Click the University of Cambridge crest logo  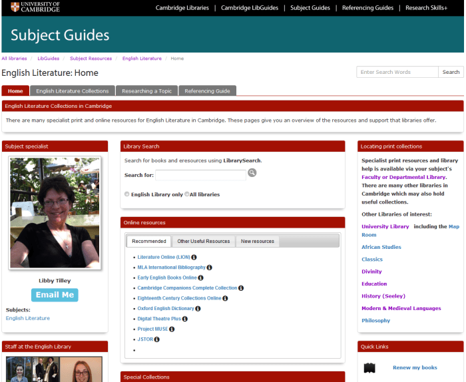point(15,7)
